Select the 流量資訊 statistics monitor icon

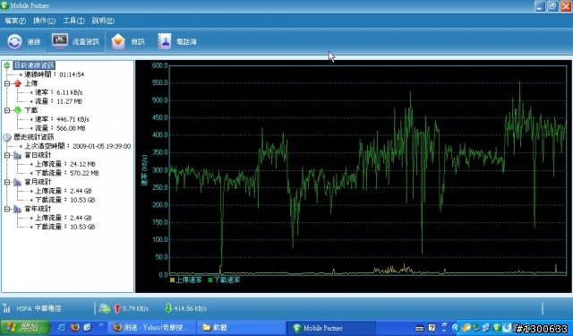60,41
